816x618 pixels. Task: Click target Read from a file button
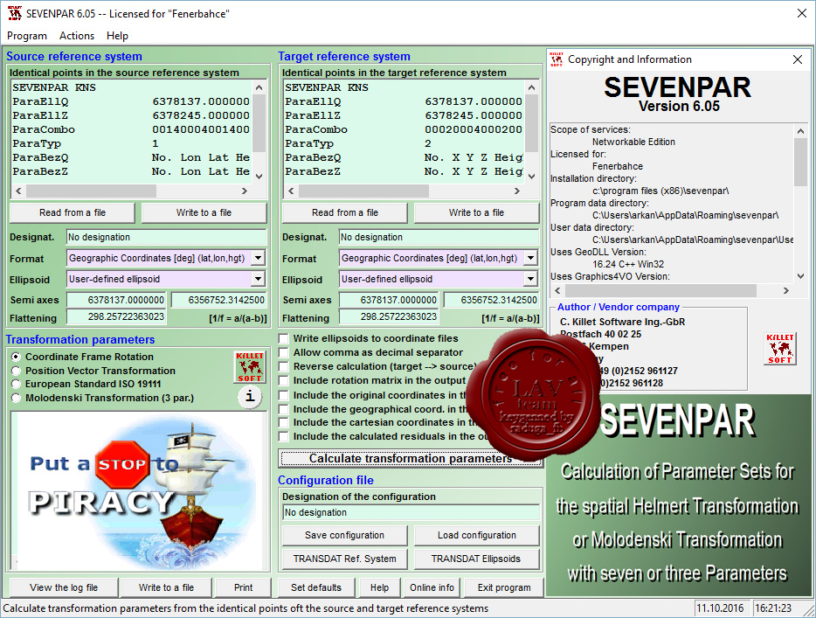(x=345, y=212)
